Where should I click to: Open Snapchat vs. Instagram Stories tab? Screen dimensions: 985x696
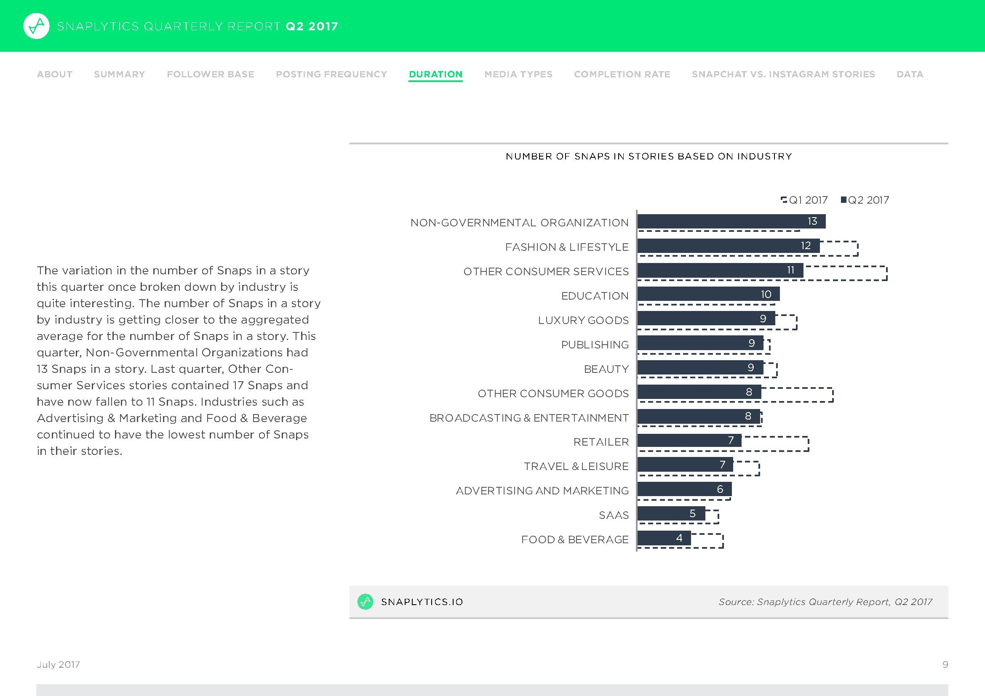[x=783, y=74]
